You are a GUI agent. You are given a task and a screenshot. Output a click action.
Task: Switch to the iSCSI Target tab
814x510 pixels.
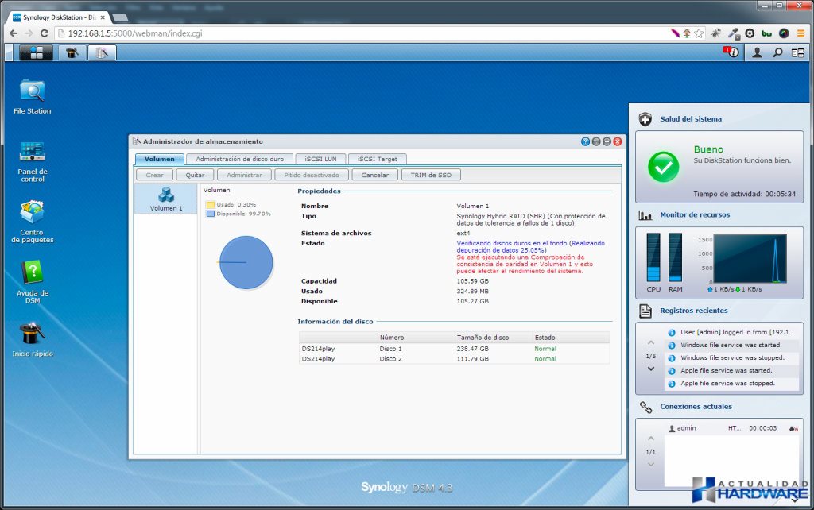[x=377, y=159]
